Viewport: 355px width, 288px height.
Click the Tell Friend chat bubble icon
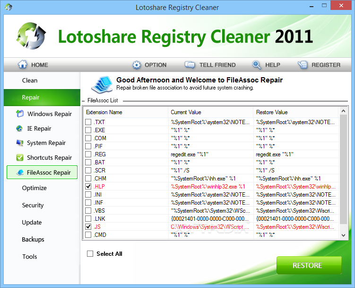coord(190,65)
